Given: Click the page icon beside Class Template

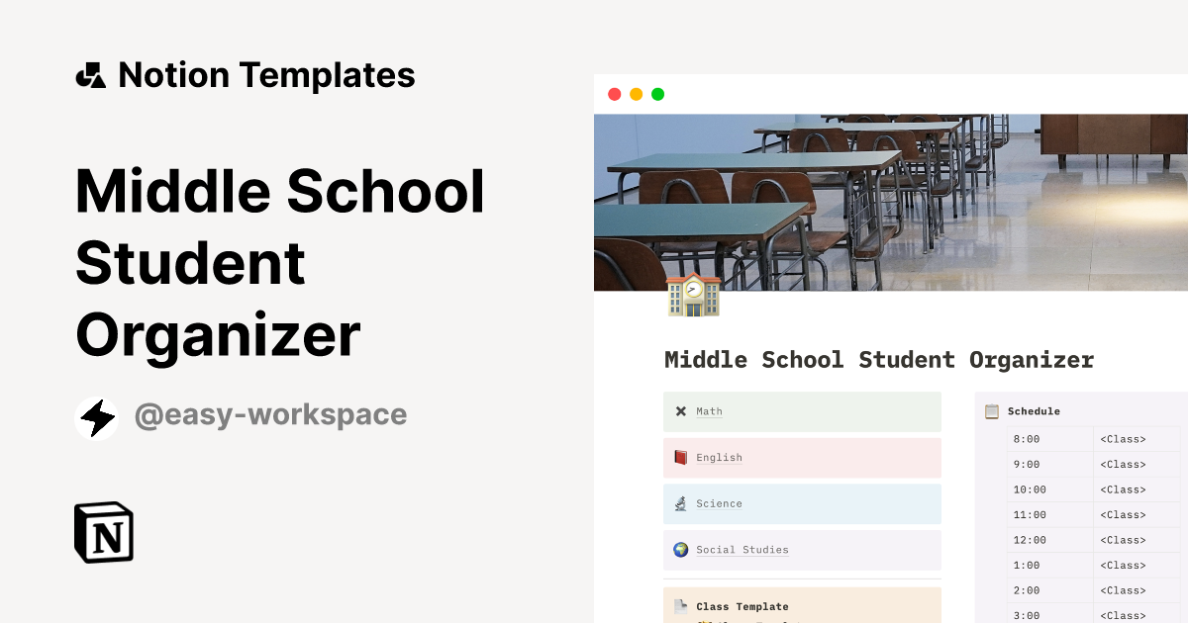Looking at the screenshot, I should click(x=680, y=606).
